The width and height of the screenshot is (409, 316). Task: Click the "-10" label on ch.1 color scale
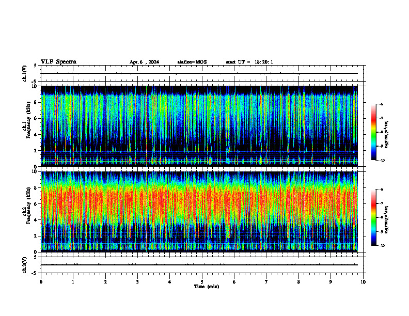(x=382, y=161)
